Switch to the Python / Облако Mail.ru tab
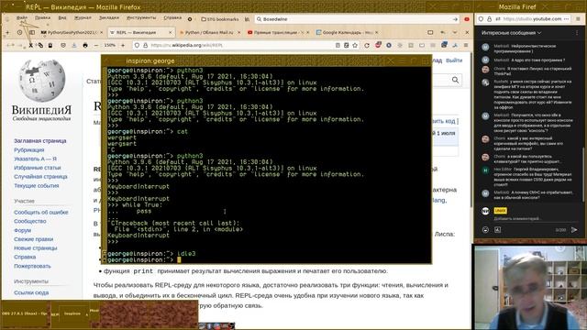This screenshot has width=587, height=330. coord(209,33)
